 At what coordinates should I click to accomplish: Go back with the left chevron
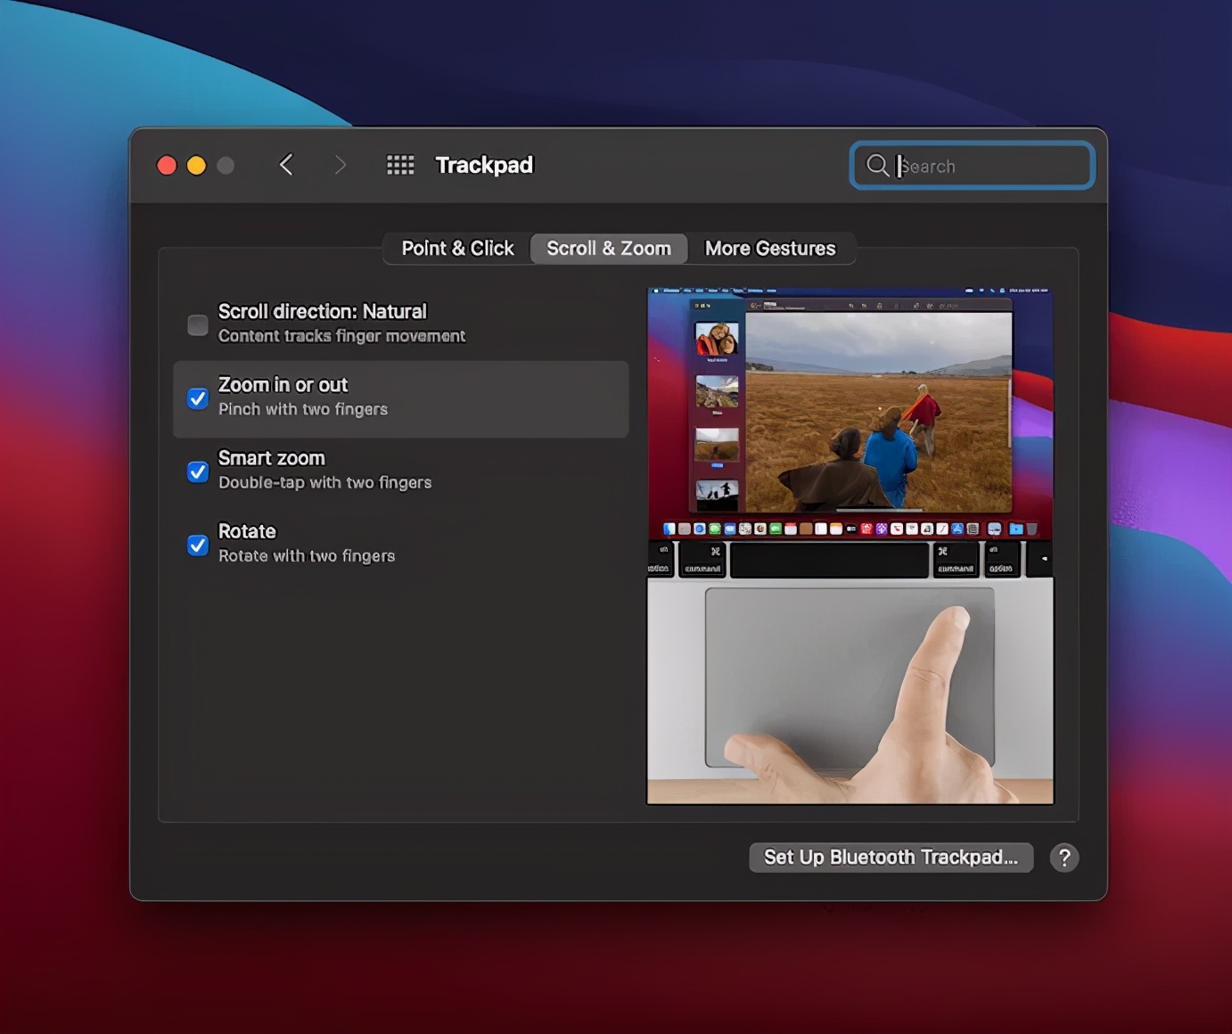click(x=286, y=165)
